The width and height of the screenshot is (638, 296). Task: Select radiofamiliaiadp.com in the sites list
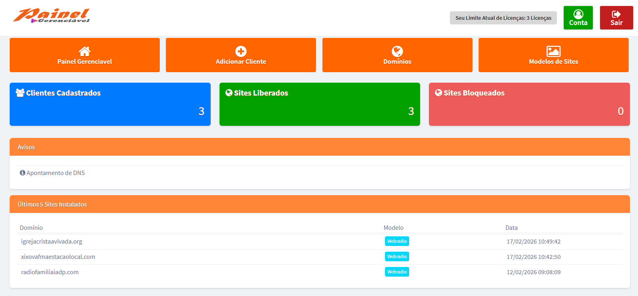pos(50,272)
